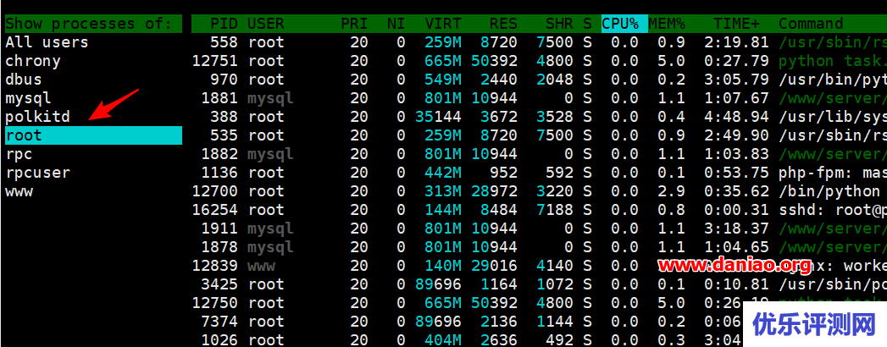Sort by the PID column header
887x347 pixels.
224,24
